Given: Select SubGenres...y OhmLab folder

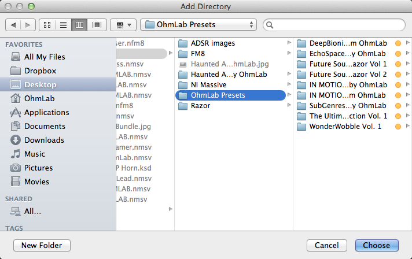Looking at the screenshot, I should coord(352,106).
